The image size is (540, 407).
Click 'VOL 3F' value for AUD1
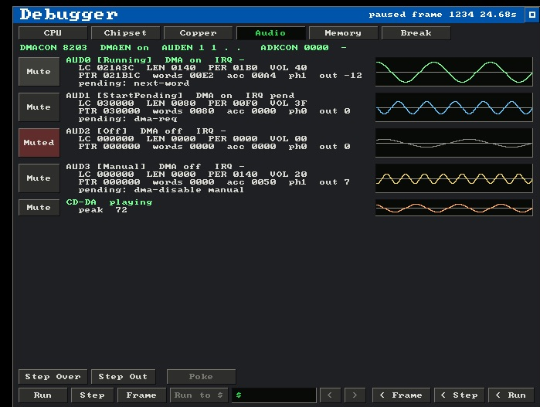[x=288, y=103]
